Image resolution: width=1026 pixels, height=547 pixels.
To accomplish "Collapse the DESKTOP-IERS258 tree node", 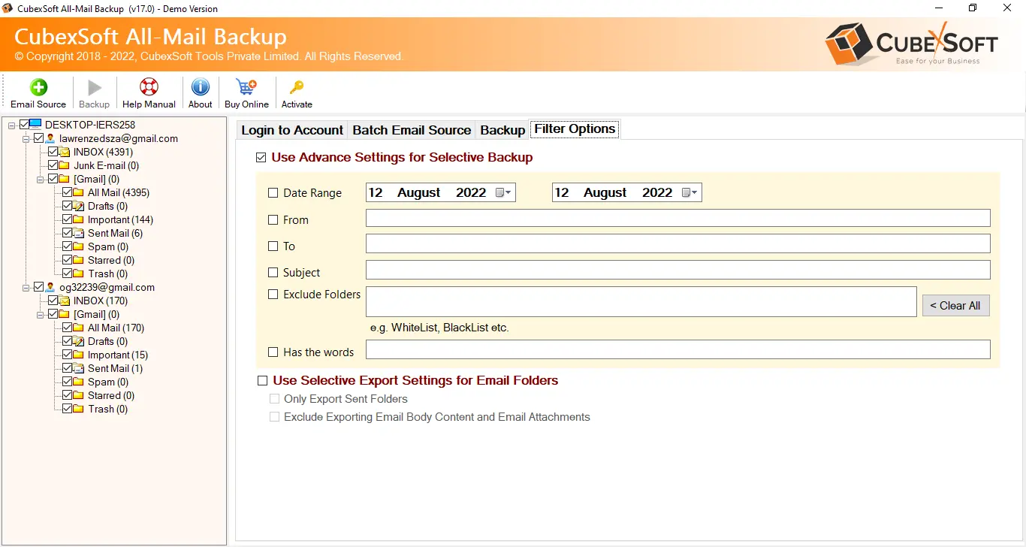I will [x=12, y=125].
